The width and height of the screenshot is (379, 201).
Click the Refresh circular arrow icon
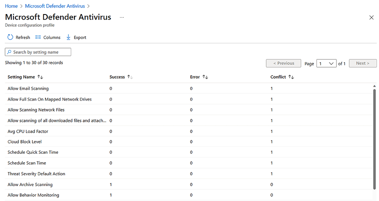coord(10,37)
